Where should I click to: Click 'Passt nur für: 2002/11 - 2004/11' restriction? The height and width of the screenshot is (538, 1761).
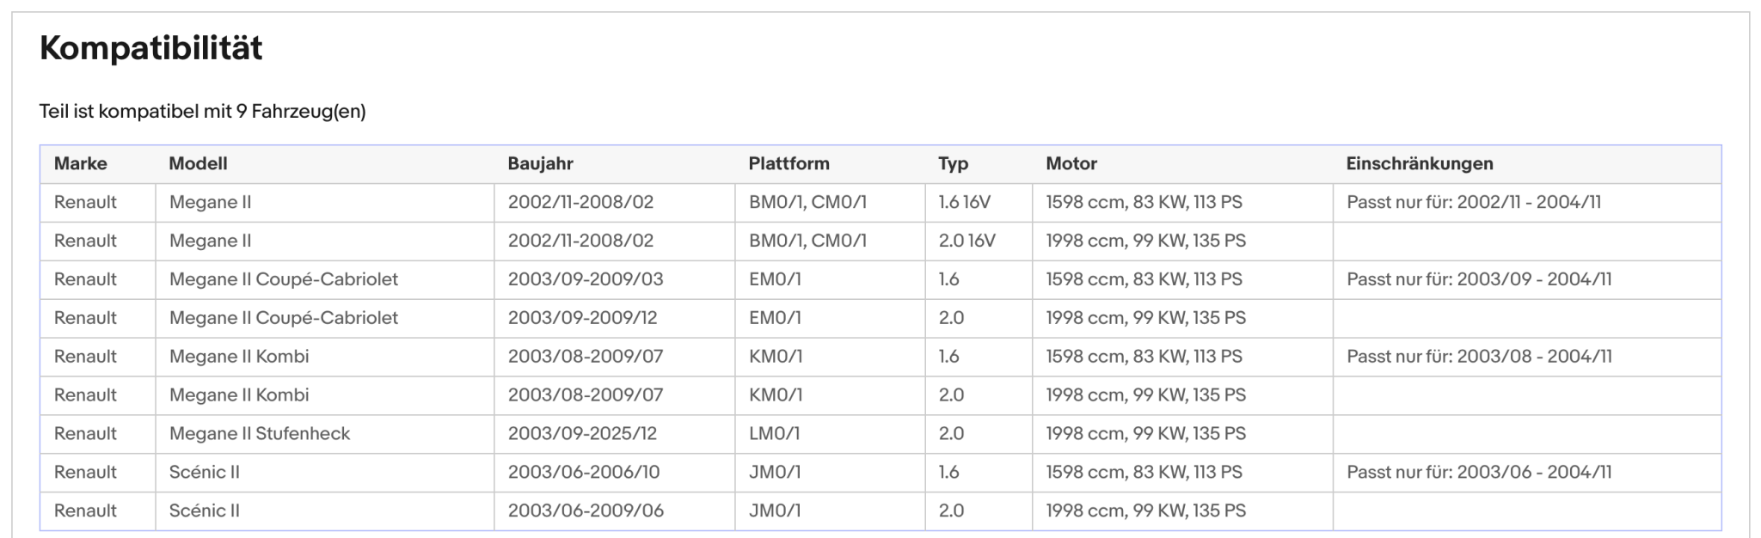click(1474, 202)
